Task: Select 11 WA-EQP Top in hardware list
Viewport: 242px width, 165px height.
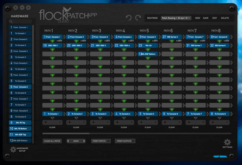Action: pos(20,134)
